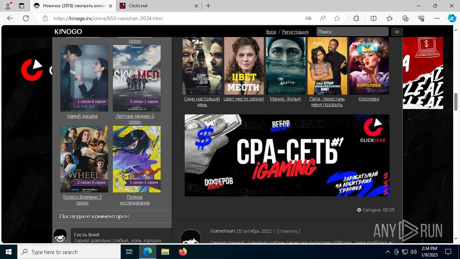Screen dimensions: 460x259
Task: Click the OK search button
Action: (x=397, y=32)
